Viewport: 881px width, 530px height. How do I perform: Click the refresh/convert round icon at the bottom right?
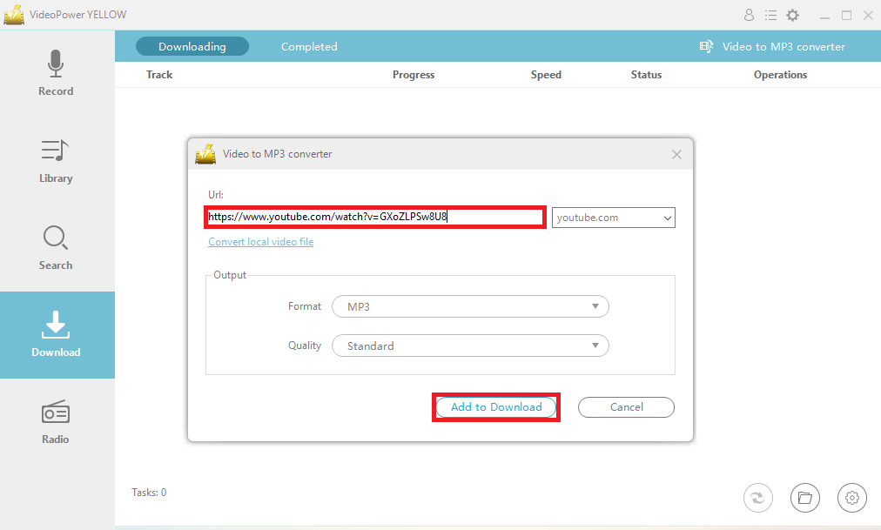click(x=758, y=498)
